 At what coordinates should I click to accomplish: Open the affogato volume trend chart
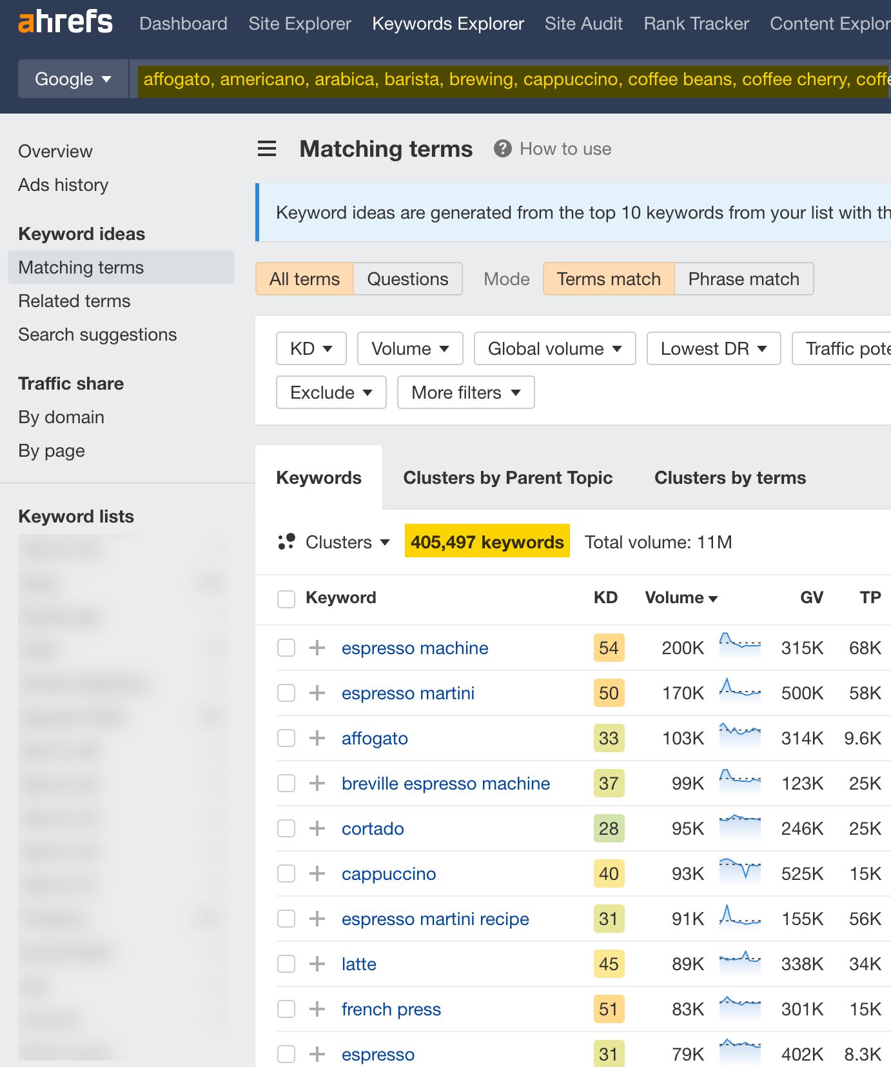[740, 735]
